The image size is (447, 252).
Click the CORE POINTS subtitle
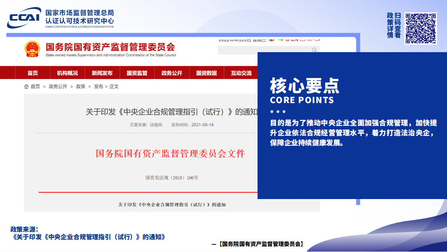[x=302, y=100]
